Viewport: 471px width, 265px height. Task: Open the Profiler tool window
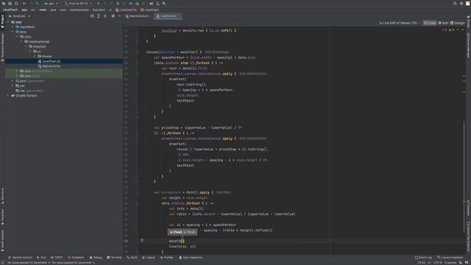(167, 258)
